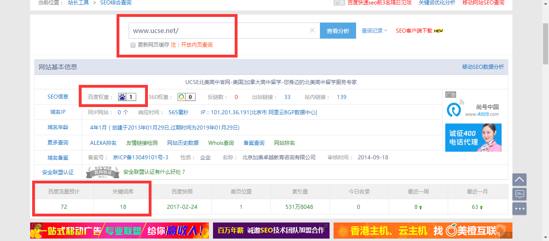Go to 移动SEO数据分析

[483, 67]
